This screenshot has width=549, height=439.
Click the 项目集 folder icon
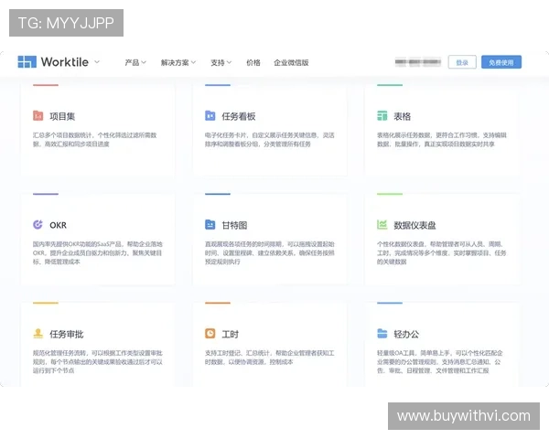tap(38, 115)
